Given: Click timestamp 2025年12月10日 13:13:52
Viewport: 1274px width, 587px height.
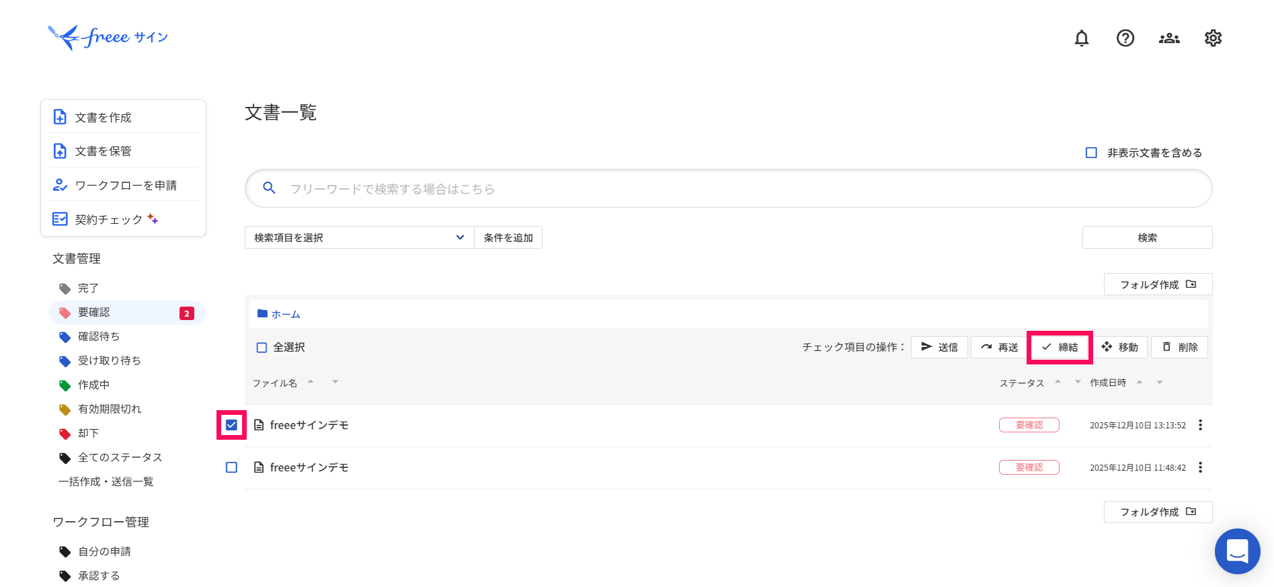Looking at the screenshot, I should point(1138,425).
